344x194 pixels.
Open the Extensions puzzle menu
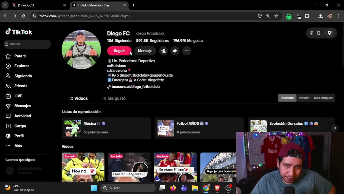pos(307,16)
